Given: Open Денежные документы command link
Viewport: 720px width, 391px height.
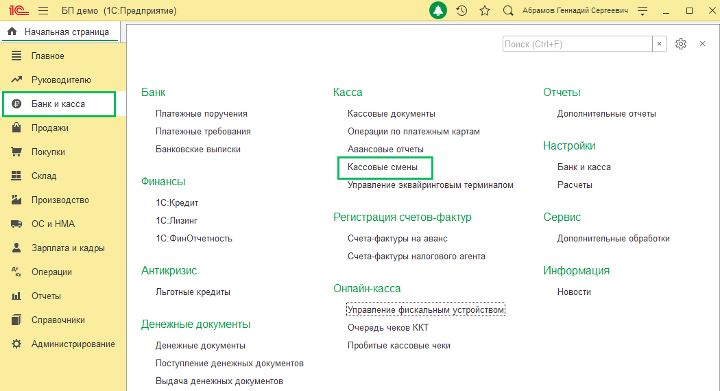Looking at the screenshot, I should pos(200,346).
